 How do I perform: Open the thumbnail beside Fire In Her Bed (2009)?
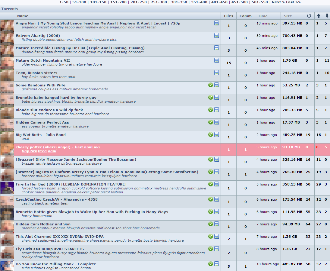[7, 188]
